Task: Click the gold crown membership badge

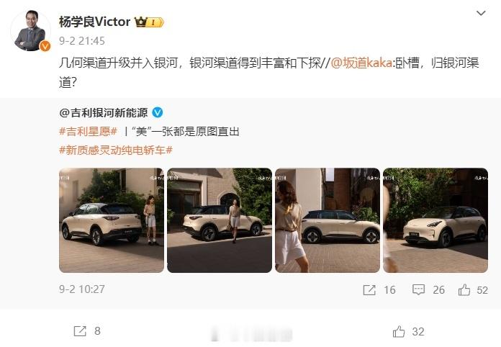Action: 149,22
